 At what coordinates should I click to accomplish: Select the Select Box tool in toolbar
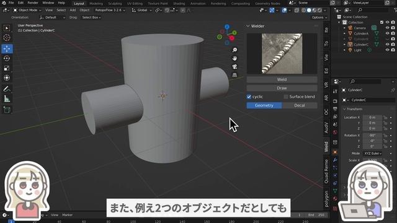tap(7, 28)
